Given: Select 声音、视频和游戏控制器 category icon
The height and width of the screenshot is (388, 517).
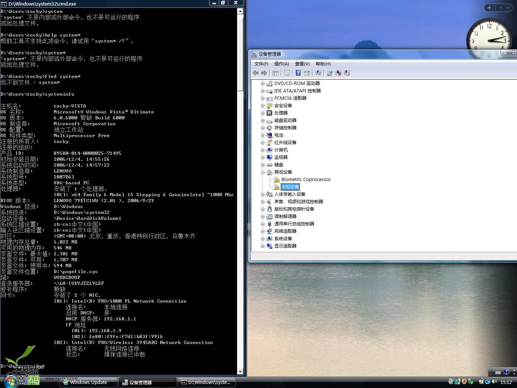Looking at the screenshot, I should pos(270,202).
